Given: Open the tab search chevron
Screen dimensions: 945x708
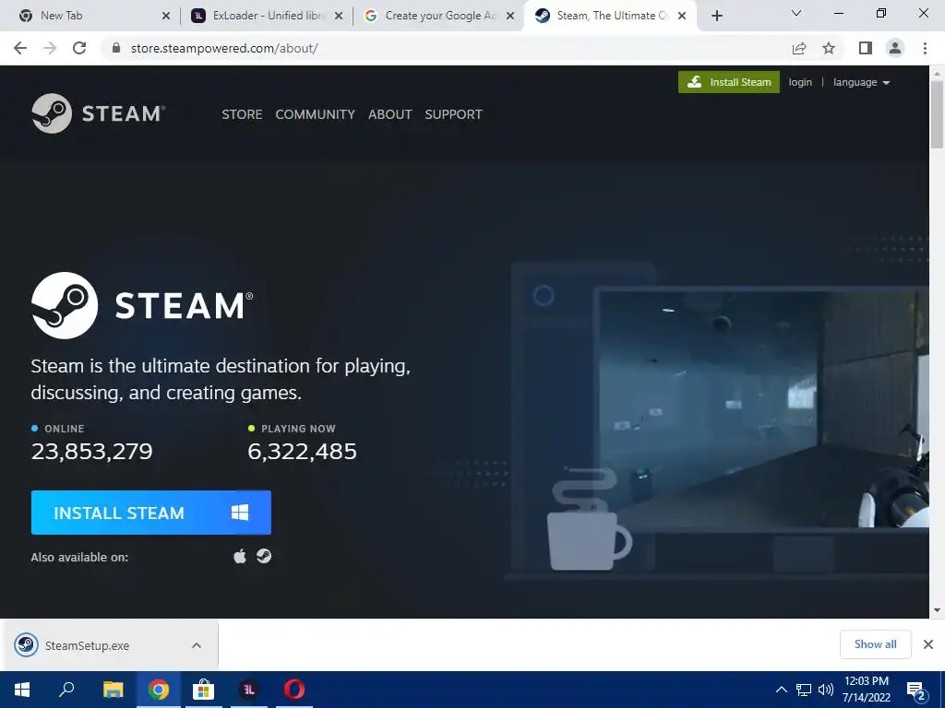Looking at the screenshot, I should point(796,13).
